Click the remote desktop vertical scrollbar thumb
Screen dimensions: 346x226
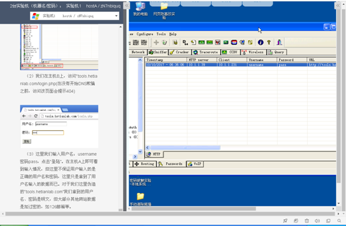click(x=339, y=95)
